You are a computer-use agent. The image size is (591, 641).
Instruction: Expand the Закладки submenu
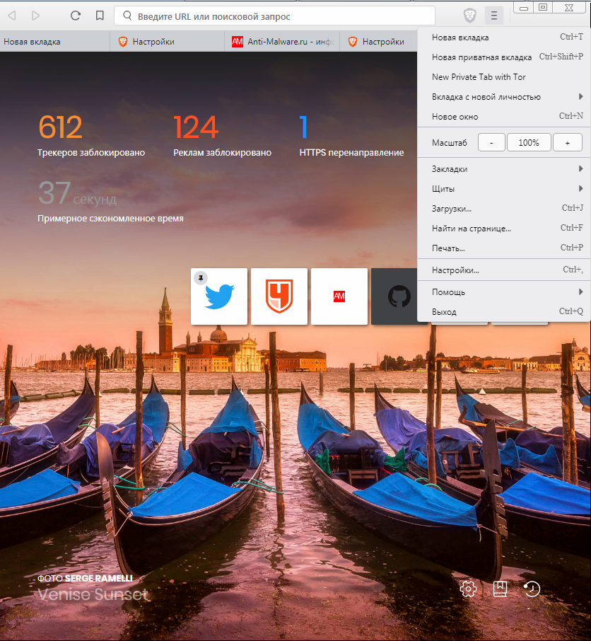[x=505, y=169]
